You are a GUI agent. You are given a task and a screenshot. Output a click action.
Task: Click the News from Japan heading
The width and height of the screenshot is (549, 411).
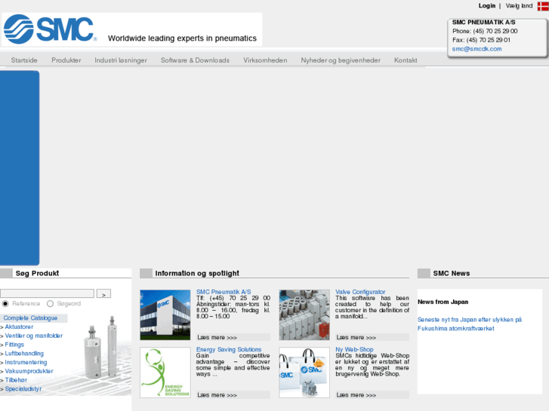[443, 302]
